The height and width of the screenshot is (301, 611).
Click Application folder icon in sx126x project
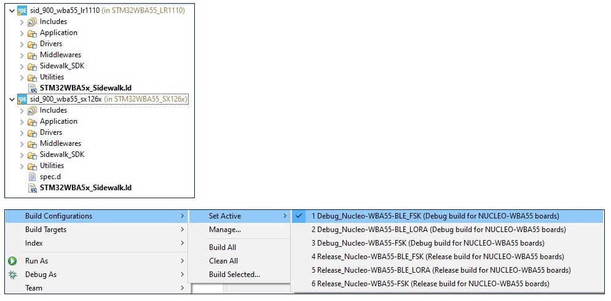tap(32, 121)
